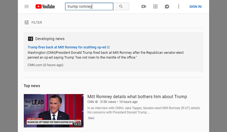Play the Mitt Romney CNN video thumbnail
The width and height of the screenshot is (227, 132).
click(54, 111)
